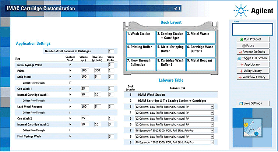Viewport: 278px width, 152px height.
Task: Expand labware dropdown for deck location 7
Action: tap(212, 130)
